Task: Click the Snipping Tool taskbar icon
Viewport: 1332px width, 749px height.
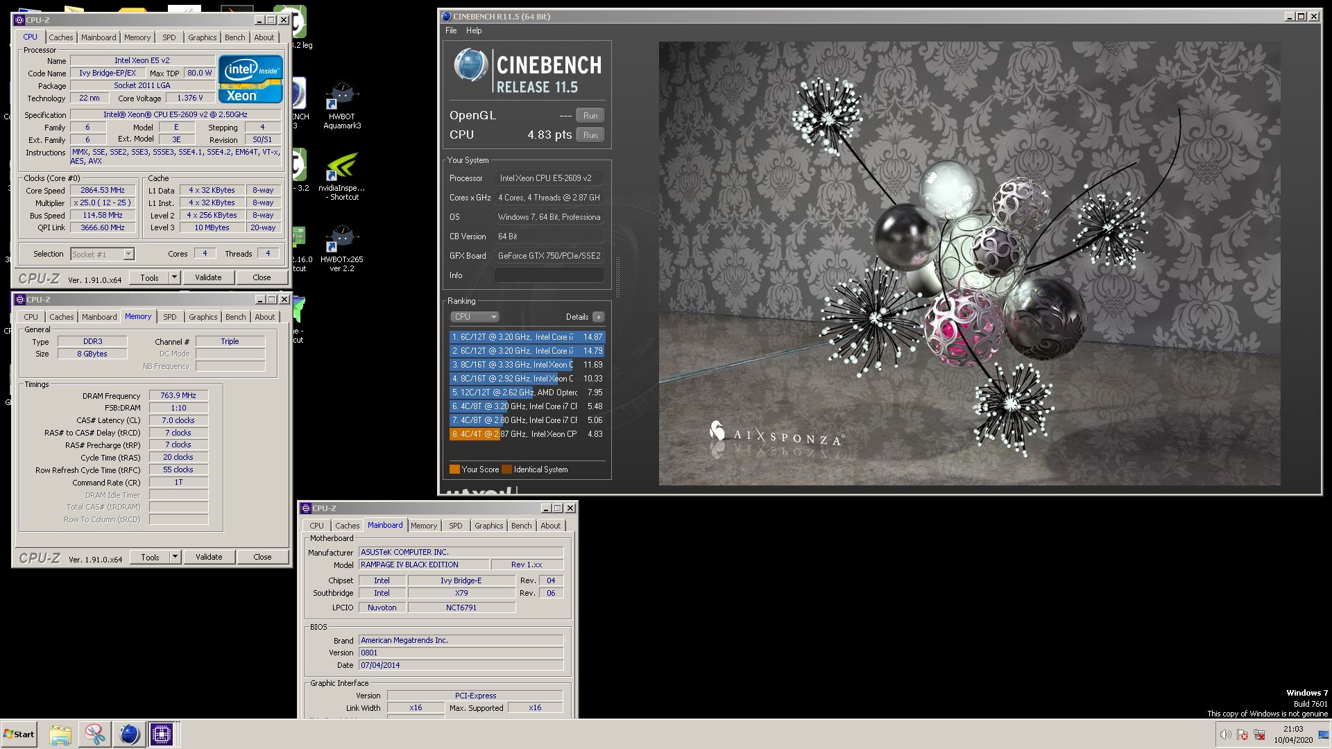Action: (x=94, y=734)
